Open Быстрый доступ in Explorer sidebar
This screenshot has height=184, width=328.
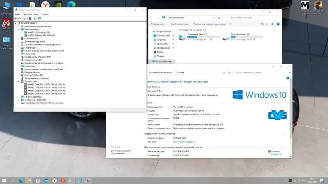[x=163, y=31]
